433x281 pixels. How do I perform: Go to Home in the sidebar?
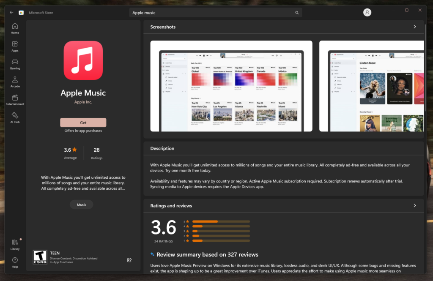pyautogui.click(x=15, y=28)
